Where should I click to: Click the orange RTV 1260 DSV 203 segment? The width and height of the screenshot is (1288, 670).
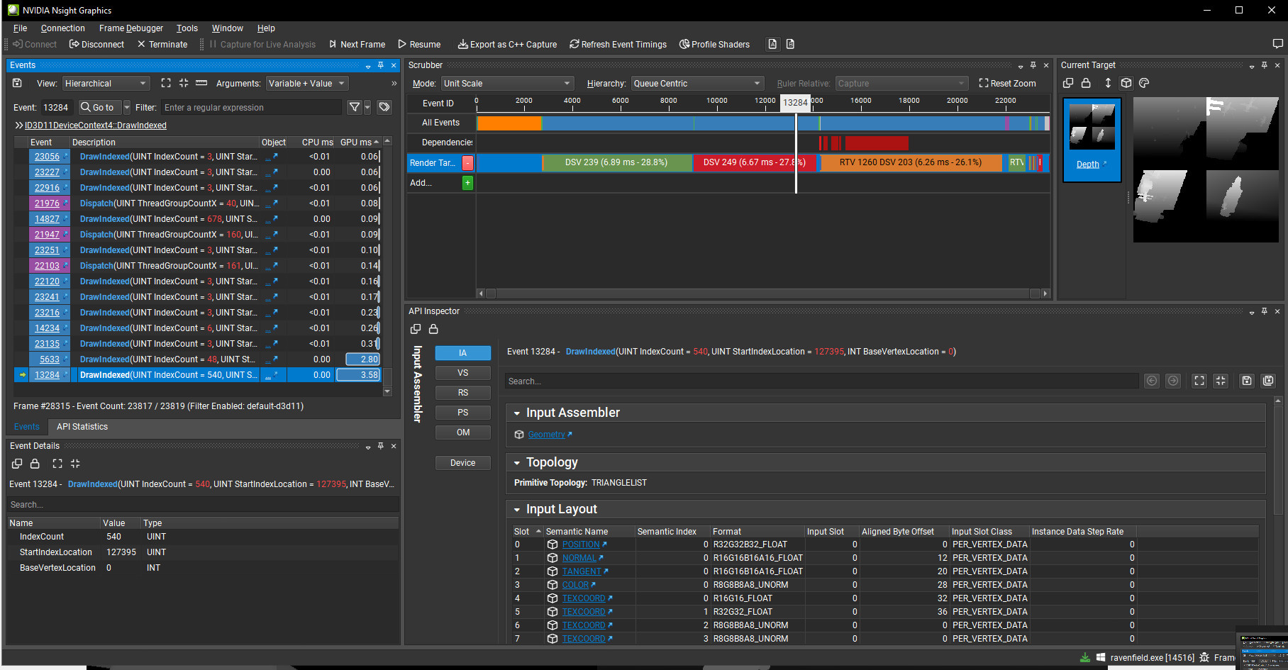(911, 163)
